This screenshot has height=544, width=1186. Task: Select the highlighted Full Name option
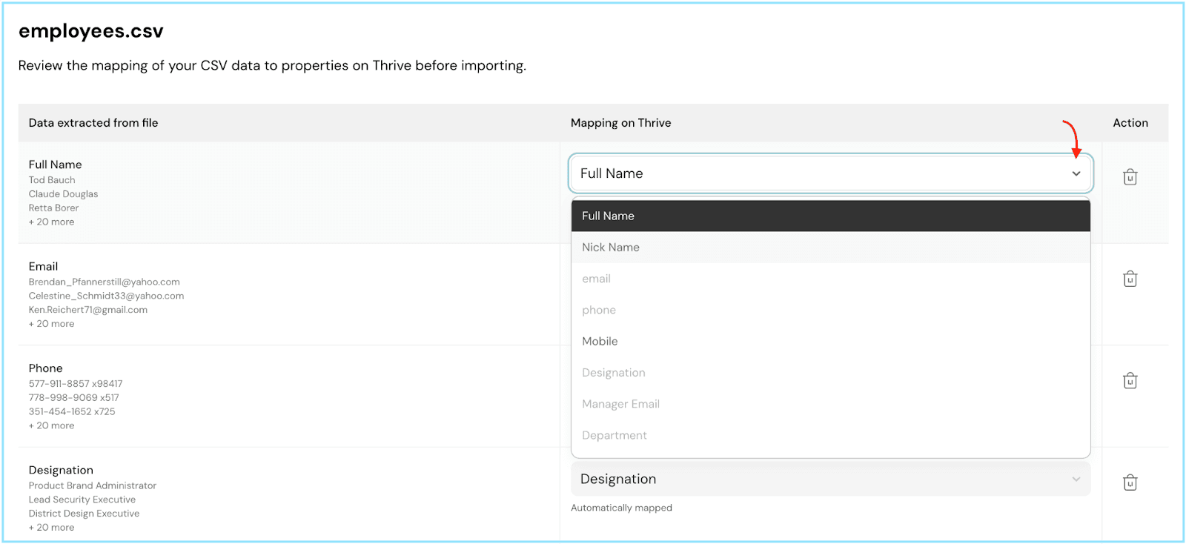pos(830,216)
